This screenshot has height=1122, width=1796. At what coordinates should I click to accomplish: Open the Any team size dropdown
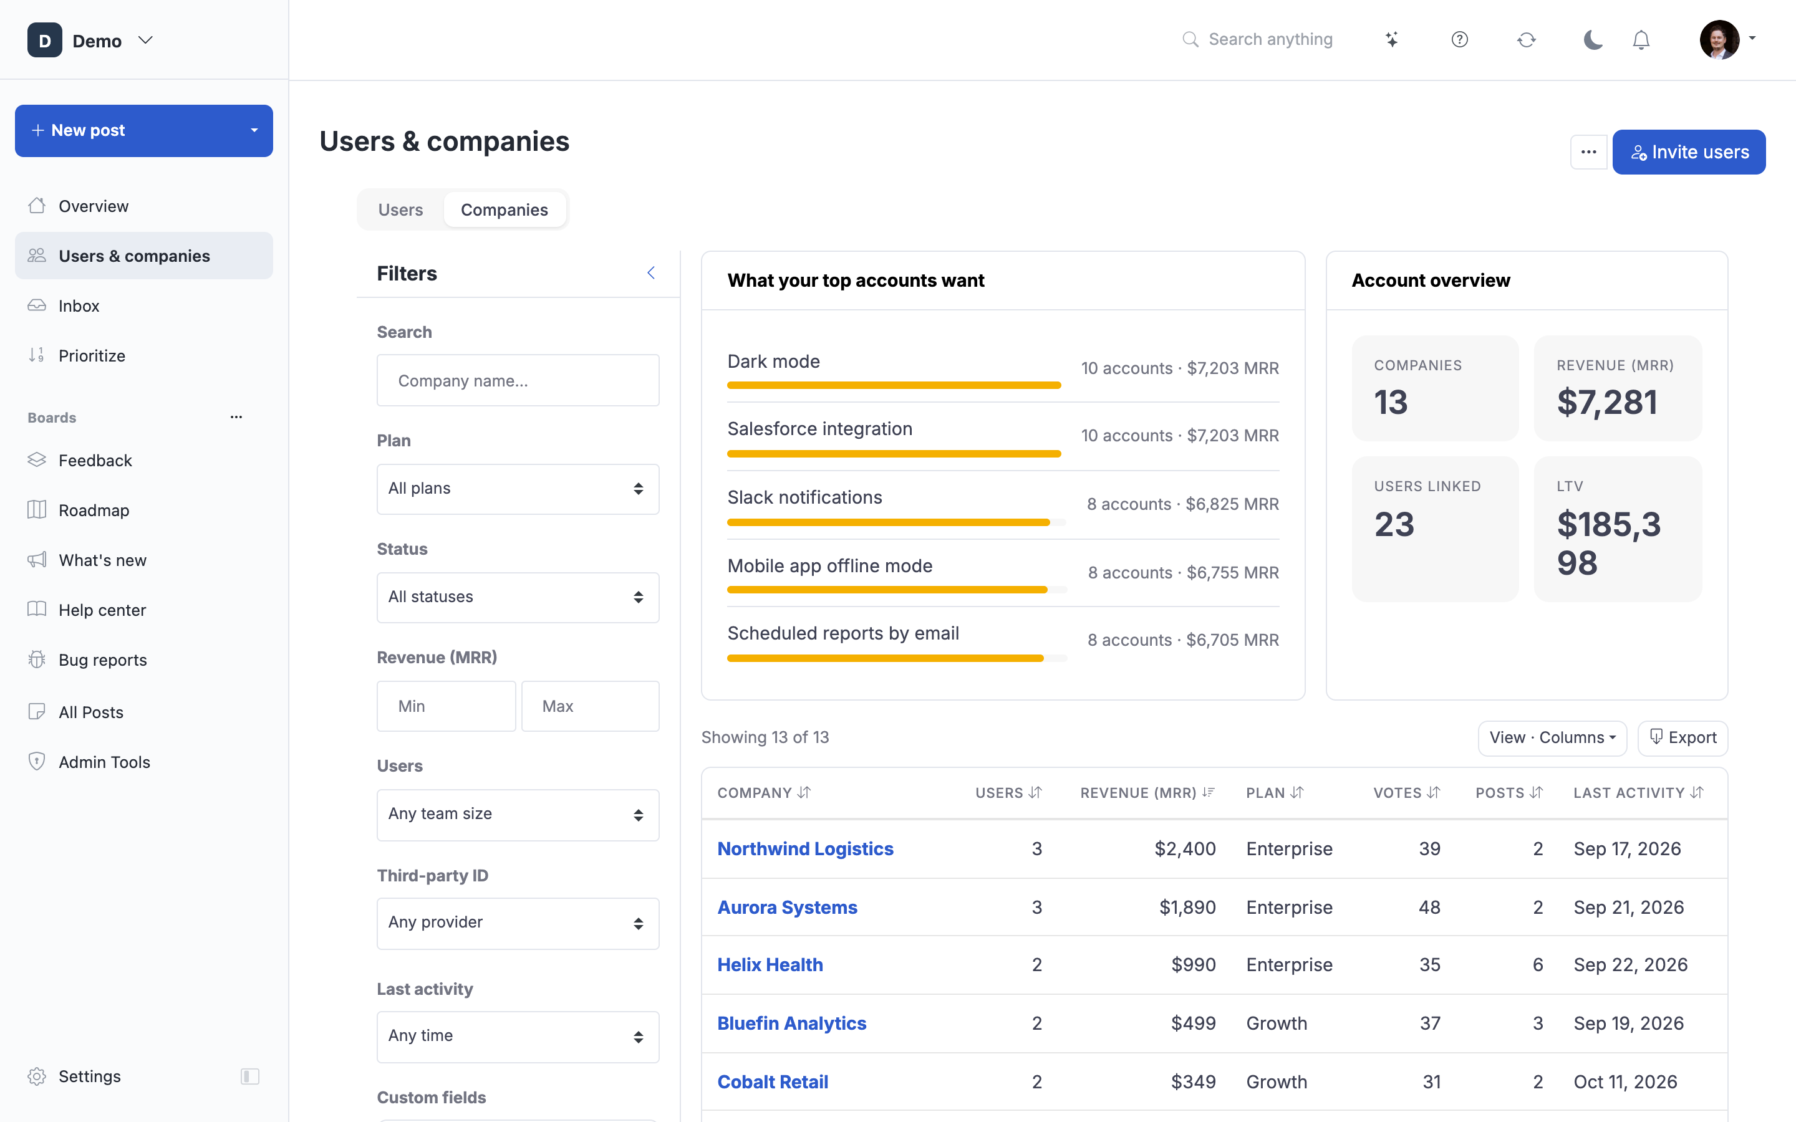(517, 815)
